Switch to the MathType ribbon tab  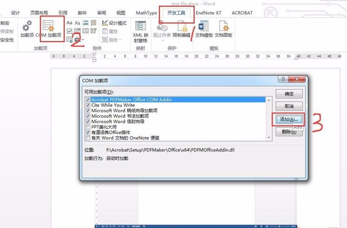[146, 12]
